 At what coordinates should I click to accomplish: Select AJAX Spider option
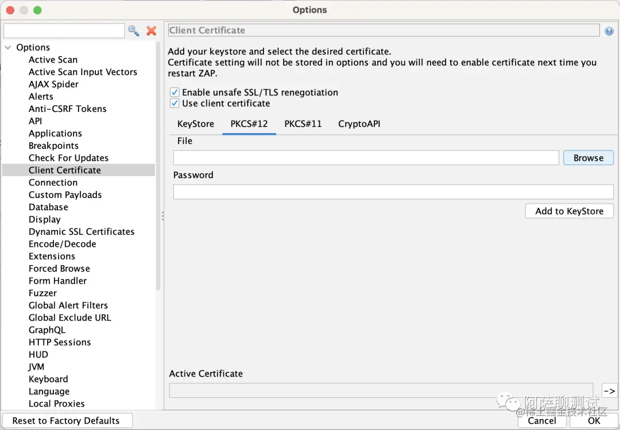tap(53, 84)
